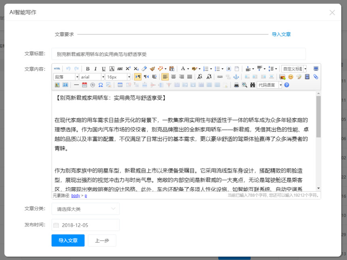Redo the last edit

coord(76,69)
